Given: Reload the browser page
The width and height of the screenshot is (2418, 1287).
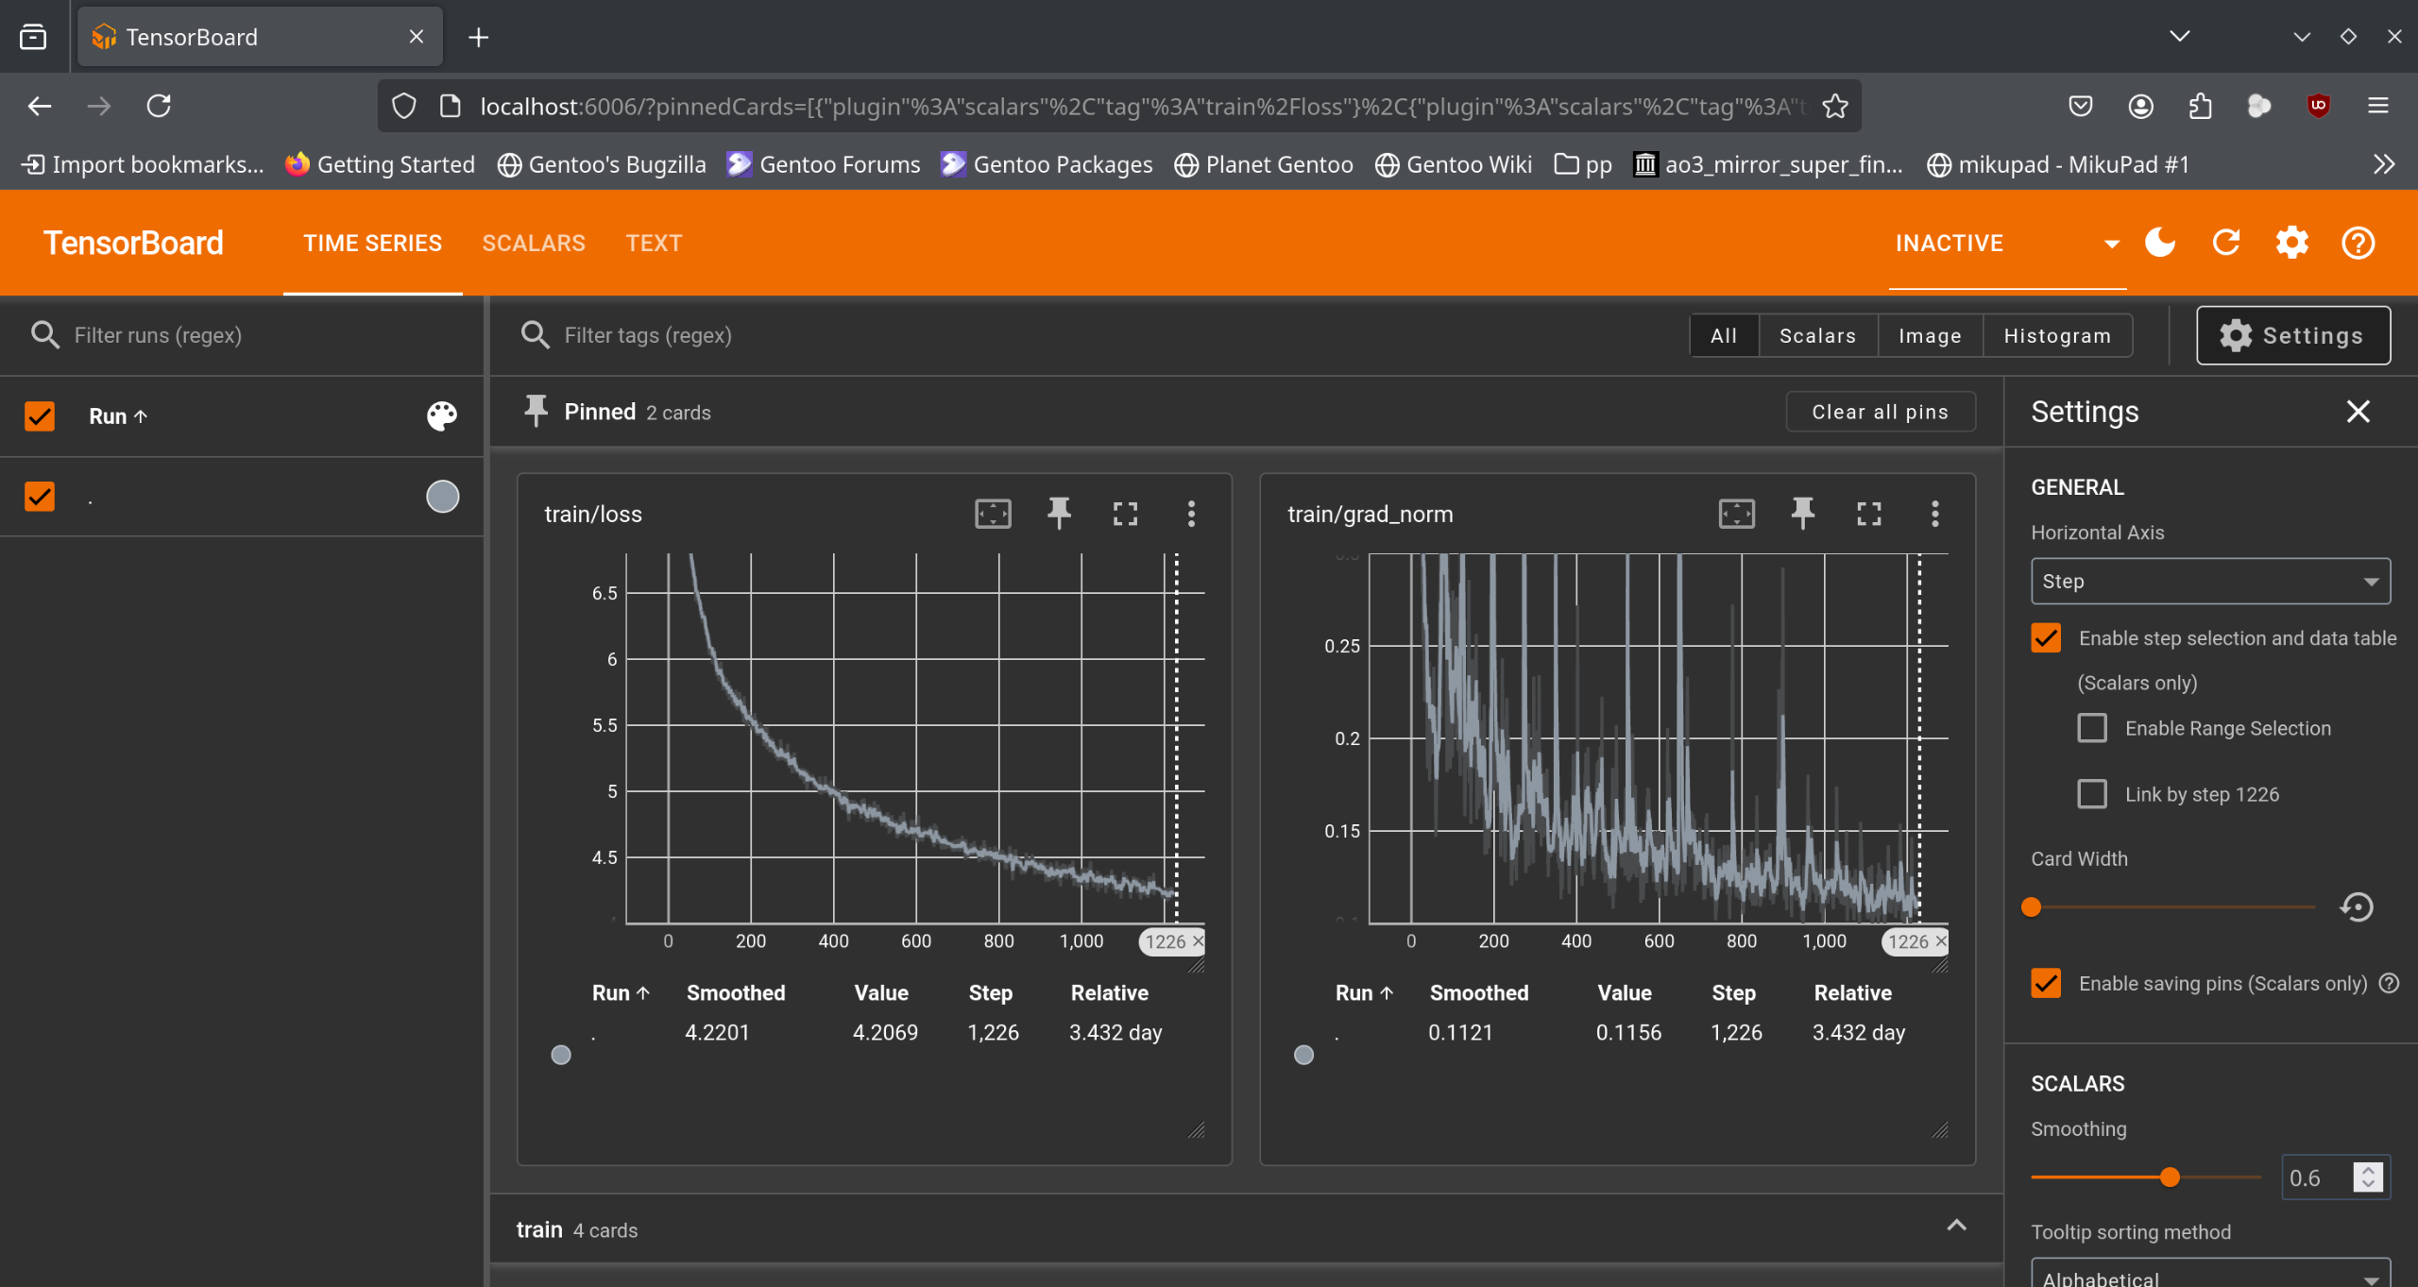Looking at the screenshot, I should coord(159,106).
